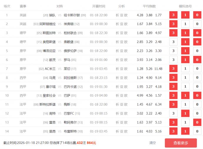Select the 3 pick for 南特 vs 巴黎FC
Image resolution: width=203 pixels, height=149 pixels.
tap(173, 113)
